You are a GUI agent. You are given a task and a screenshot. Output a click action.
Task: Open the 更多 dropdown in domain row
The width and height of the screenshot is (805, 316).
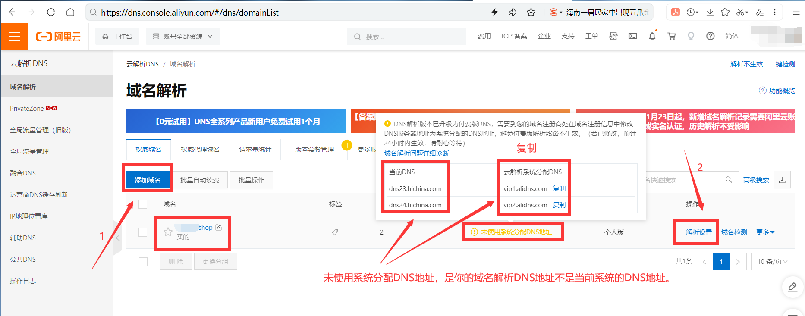765,232
